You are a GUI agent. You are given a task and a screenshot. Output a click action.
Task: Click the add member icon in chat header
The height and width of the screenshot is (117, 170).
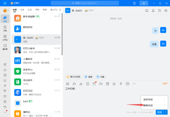click(153, 10)
